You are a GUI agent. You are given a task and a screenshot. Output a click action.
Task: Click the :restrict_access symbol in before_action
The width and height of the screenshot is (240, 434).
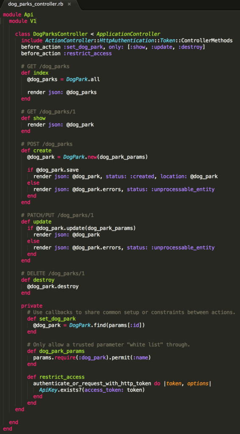(87, 53)
